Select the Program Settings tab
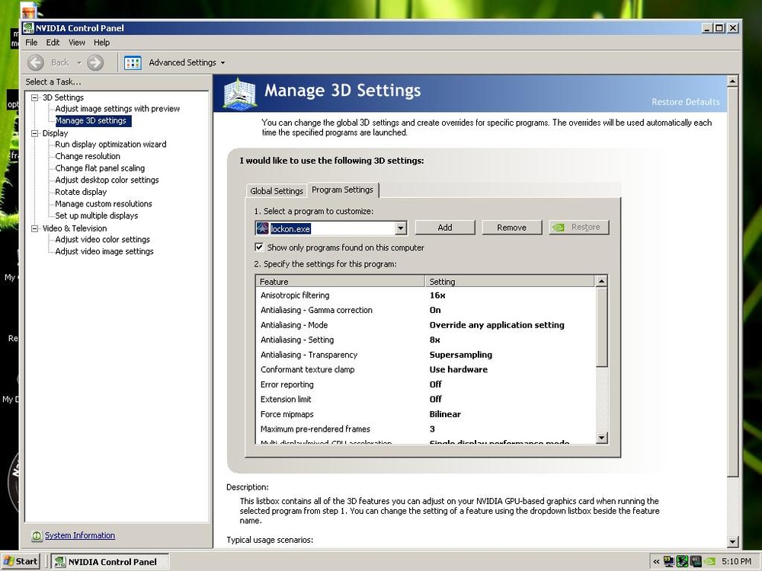 pyautogui.click(x=343, y=190)
